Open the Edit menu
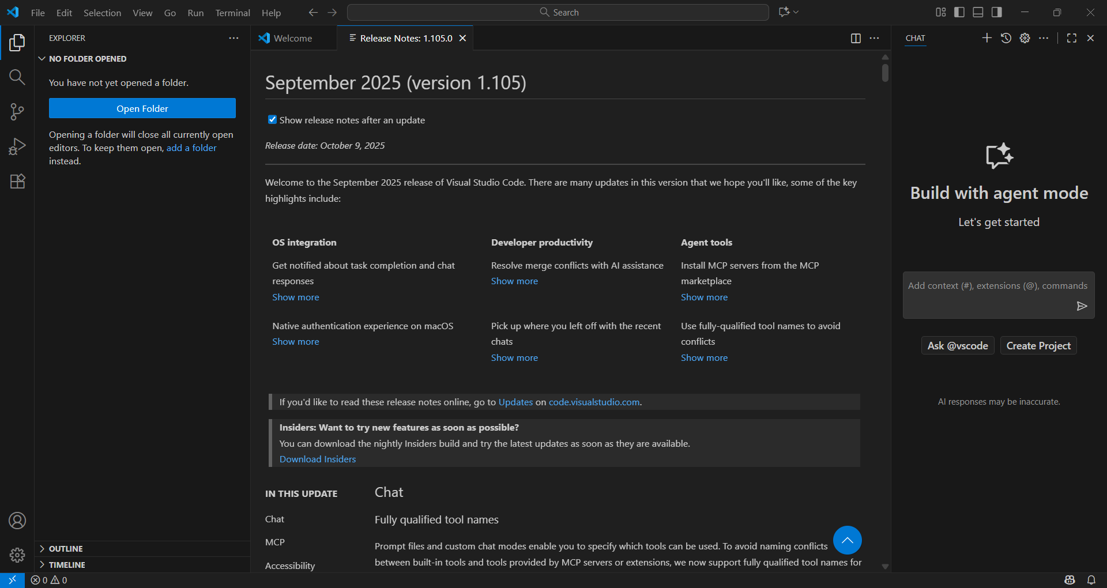 (64, 13)
